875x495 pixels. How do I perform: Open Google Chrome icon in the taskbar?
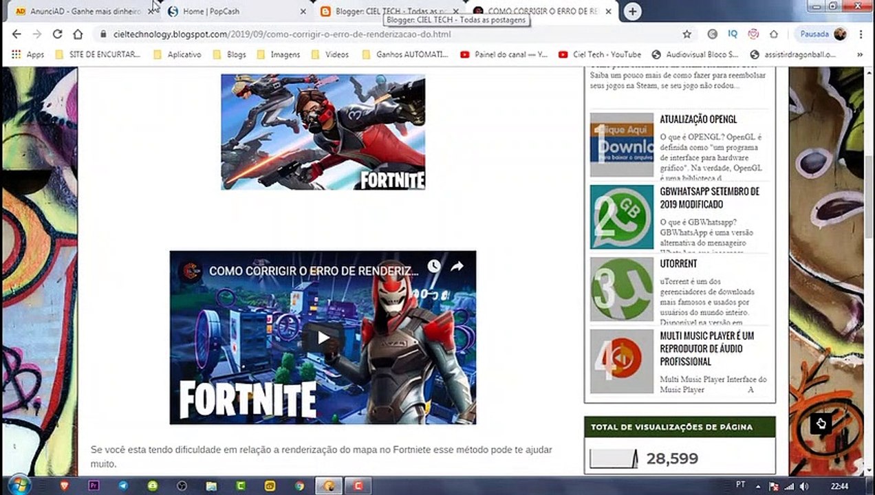tap(299, 485)
